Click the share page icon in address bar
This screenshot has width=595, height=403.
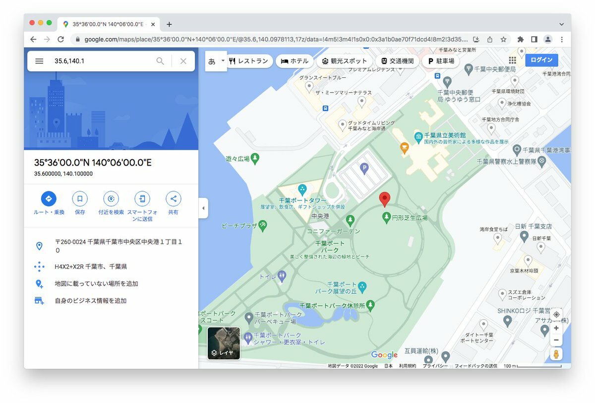click(x=490, y=39)
